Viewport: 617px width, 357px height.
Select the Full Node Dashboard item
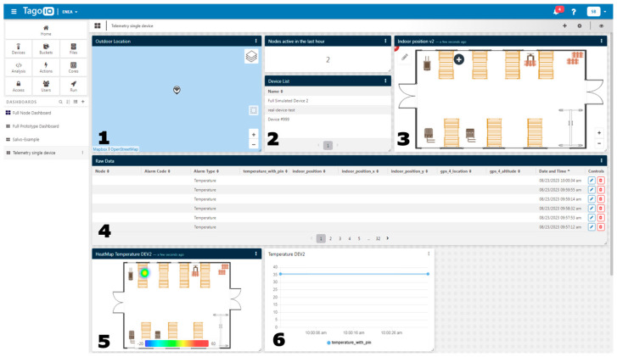click(x=31, y=113)
